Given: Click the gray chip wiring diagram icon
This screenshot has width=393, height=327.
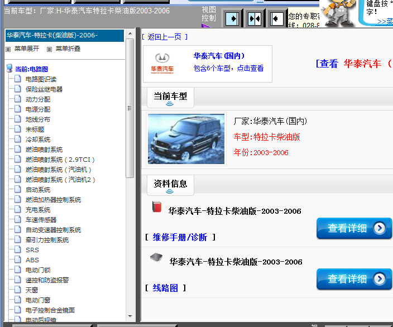Looking at the screenshot, I should click(156, 257).
